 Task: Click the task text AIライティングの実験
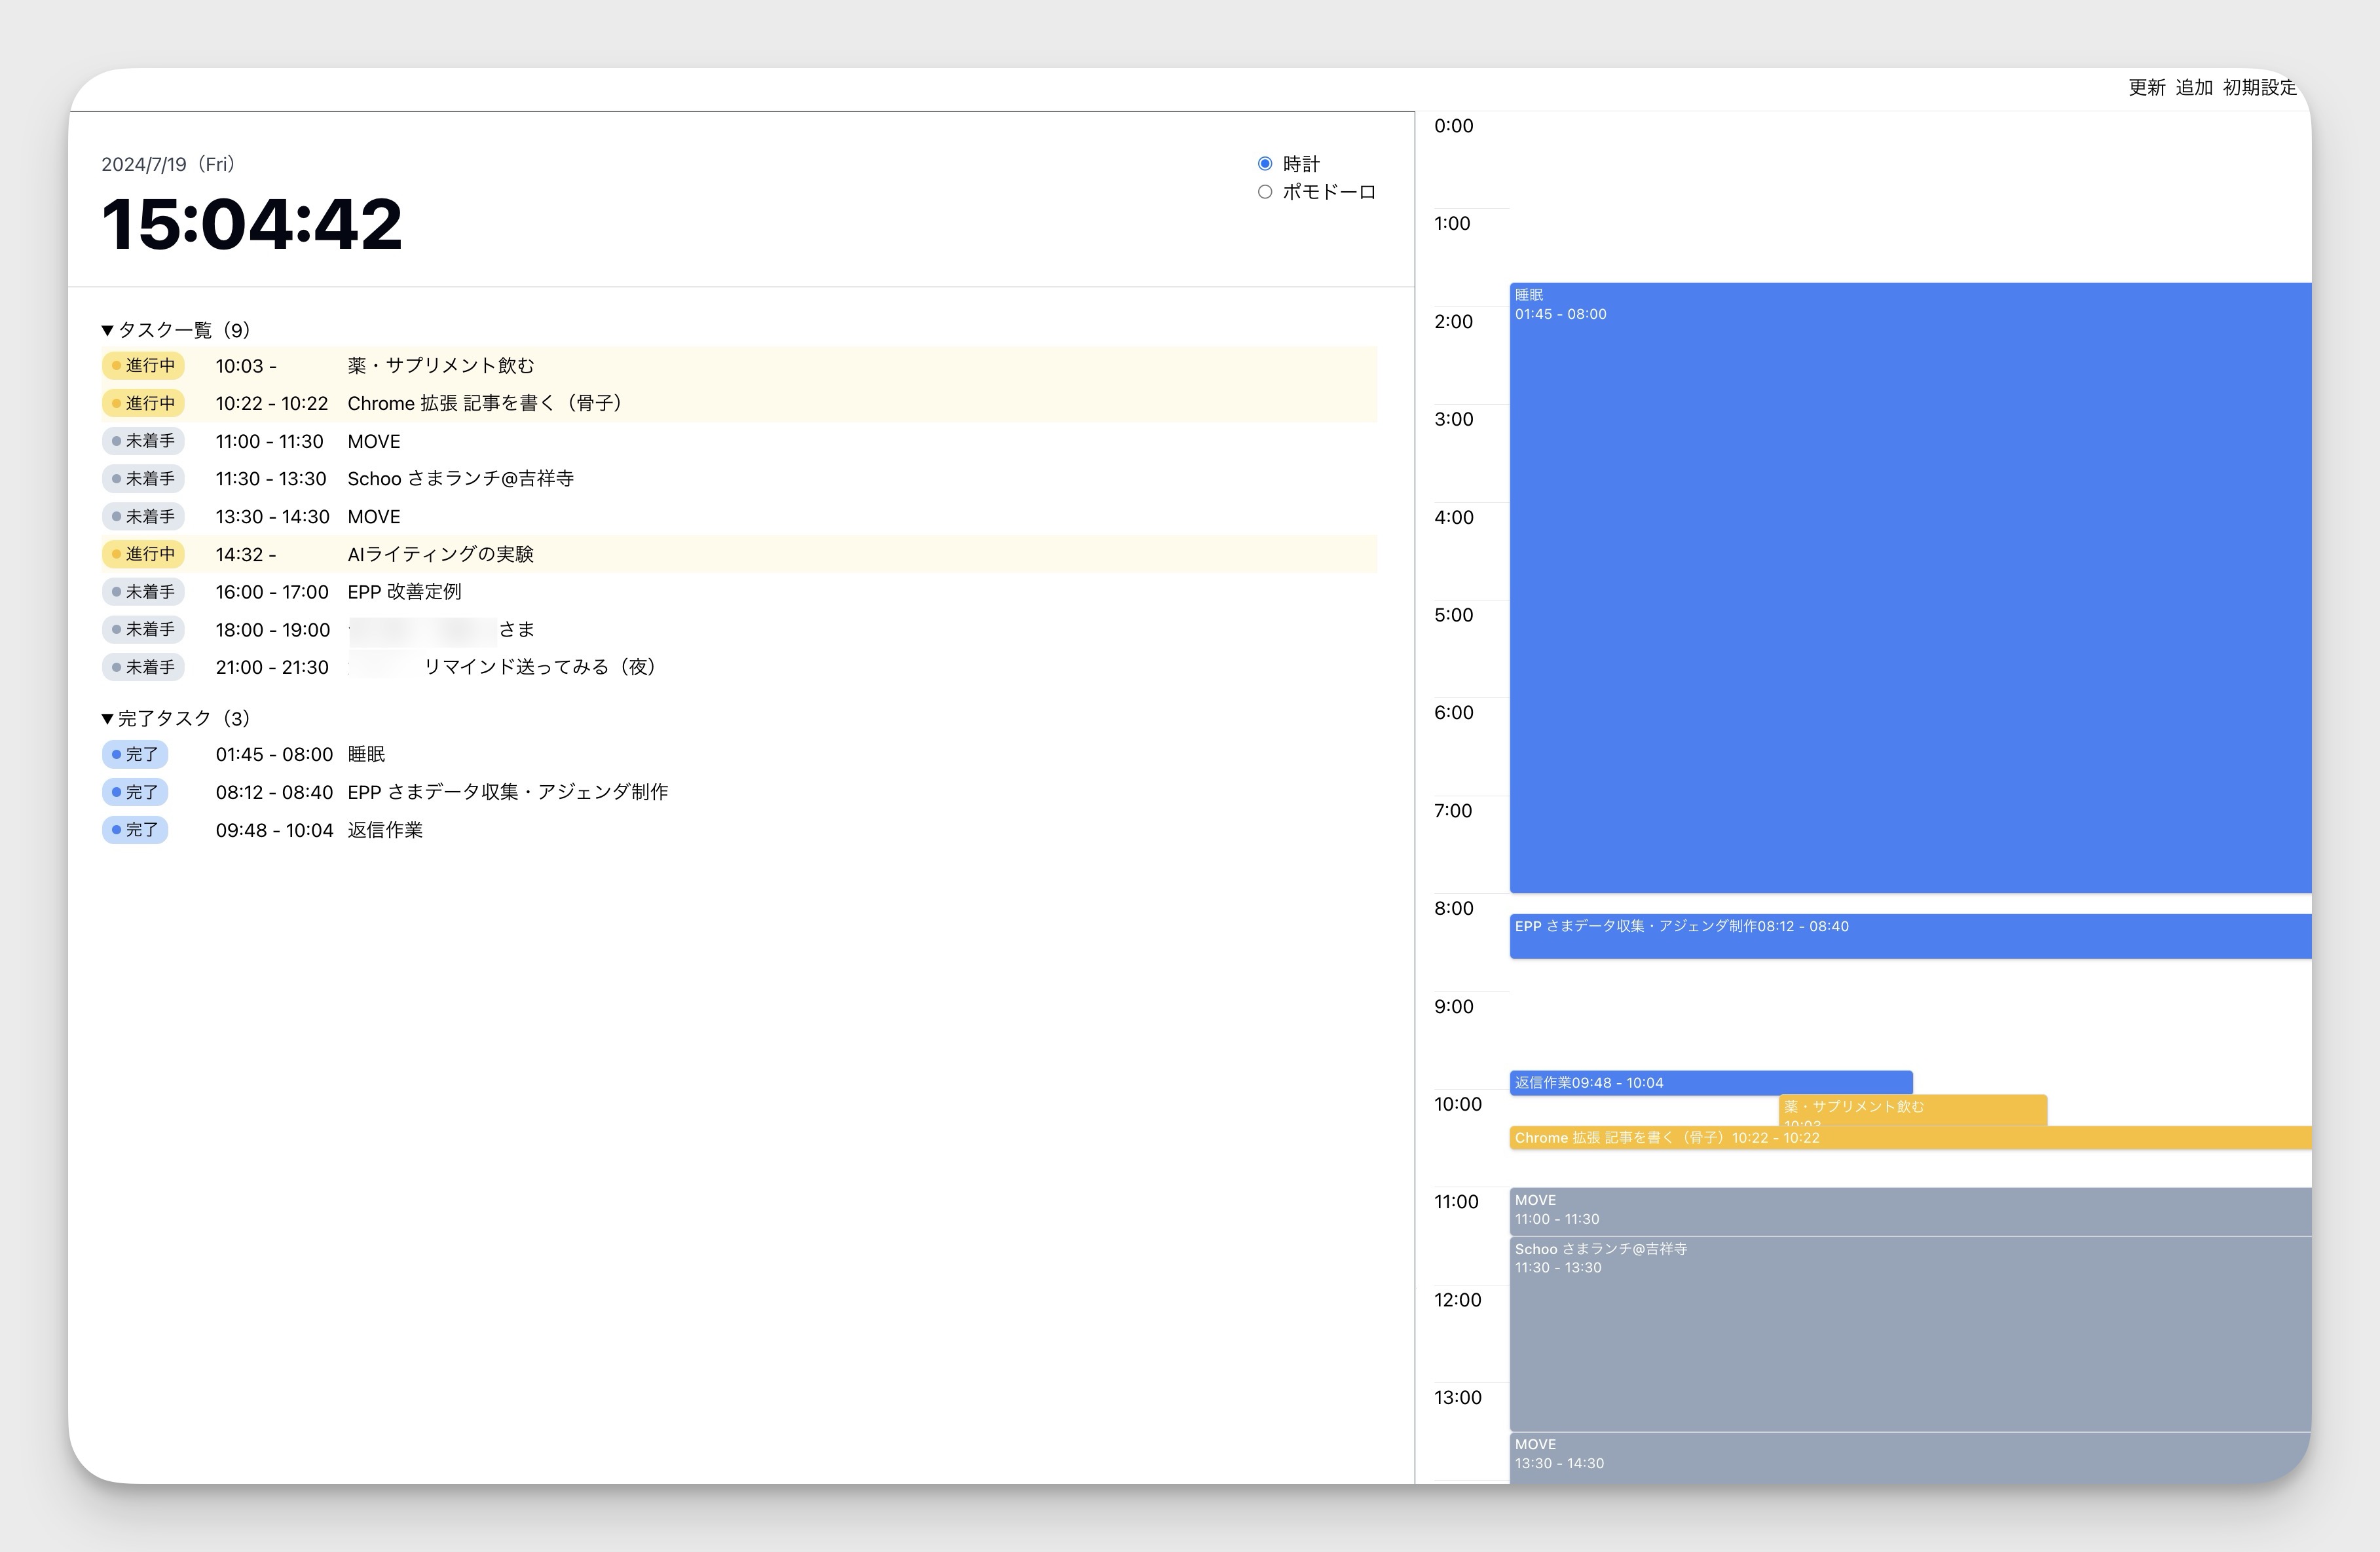tap(441, 554)
